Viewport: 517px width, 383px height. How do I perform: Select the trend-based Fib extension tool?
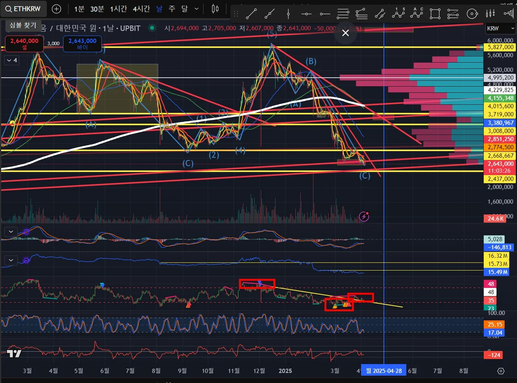361,14
